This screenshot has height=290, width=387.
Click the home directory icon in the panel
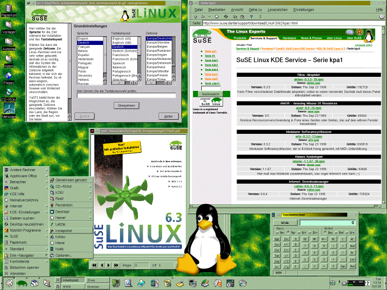(47, 283)
